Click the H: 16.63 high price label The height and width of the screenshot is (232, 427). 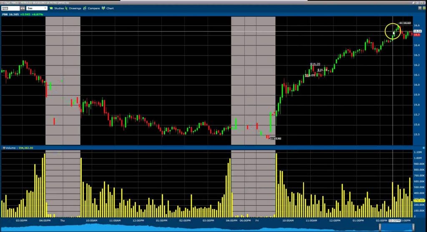click(x=405, y=23)
